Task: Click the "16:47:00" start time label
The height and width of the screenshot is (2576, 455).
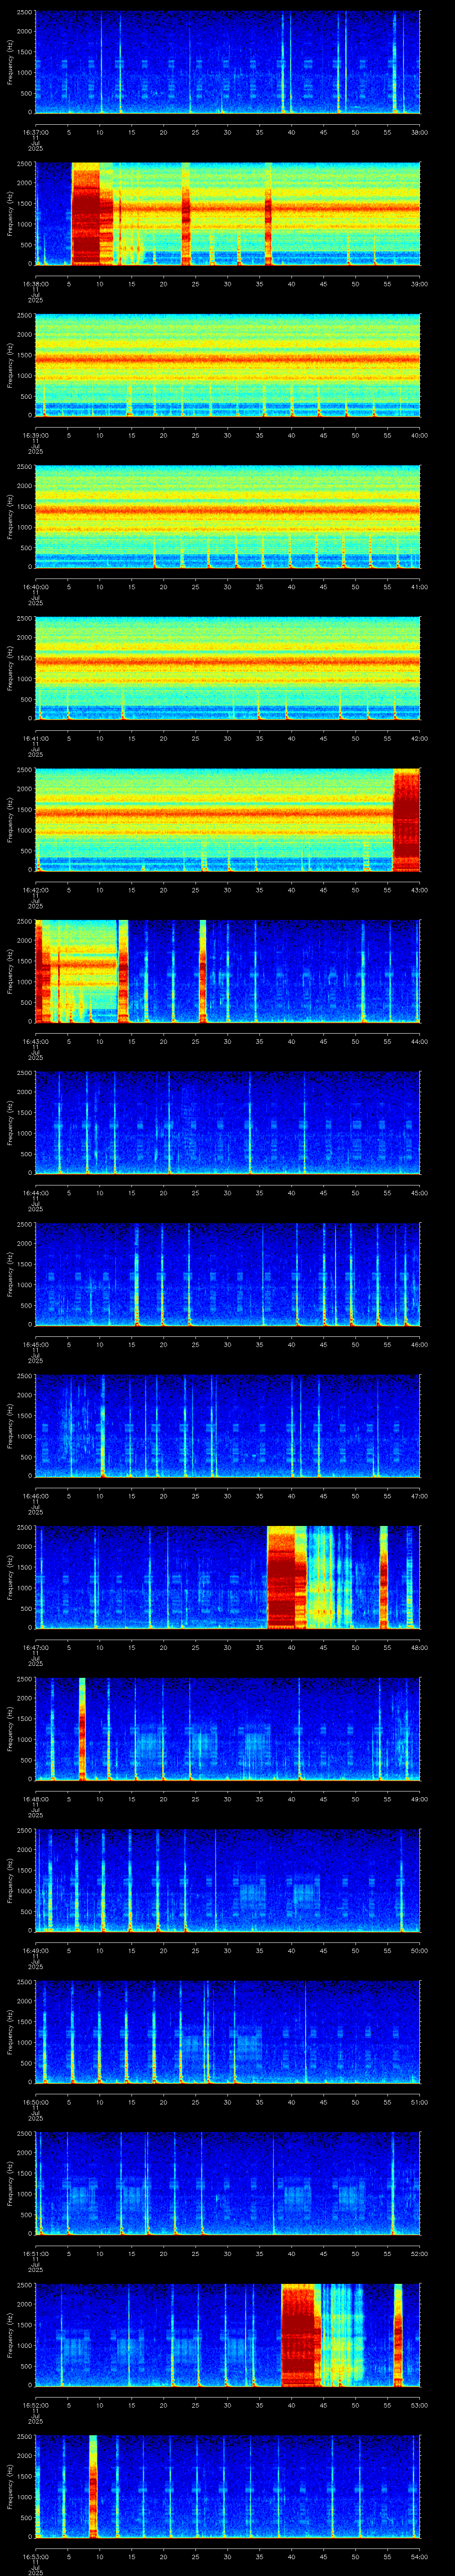Action: pos(35,1647)
